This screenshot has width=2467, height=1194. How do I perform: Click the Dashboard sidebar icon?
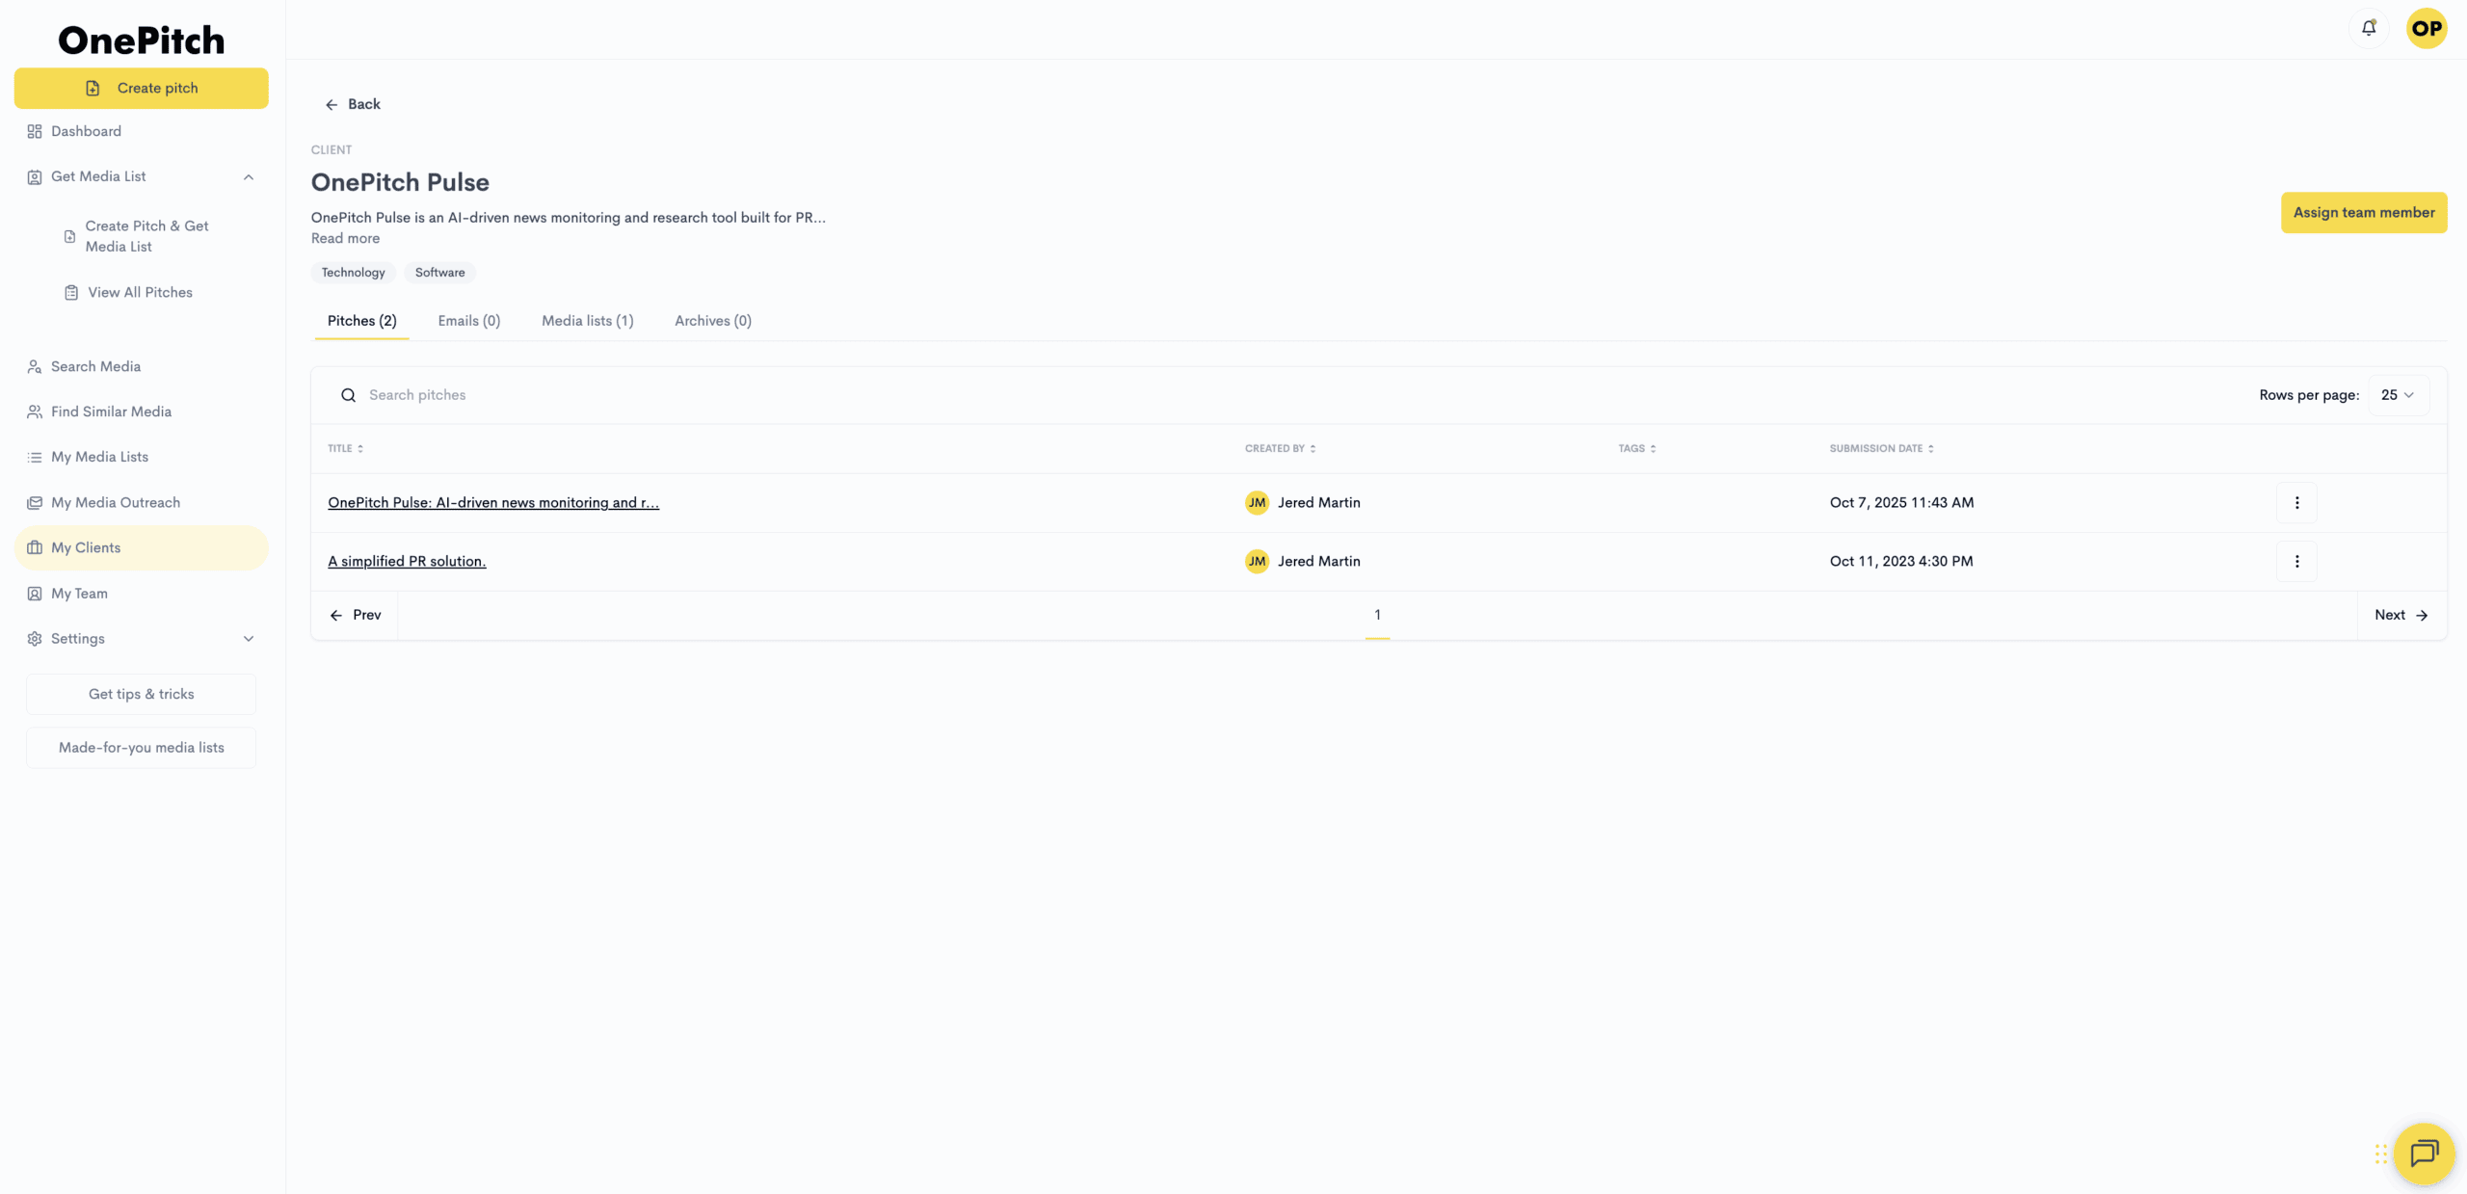point(35,131)
